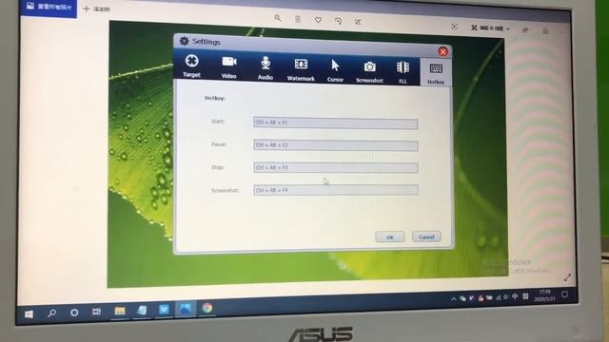This screenshot has height=342, width=609.
Task: Click the Photos app taskbar icon
Action: pyautogui.click(x=186, y=309)
